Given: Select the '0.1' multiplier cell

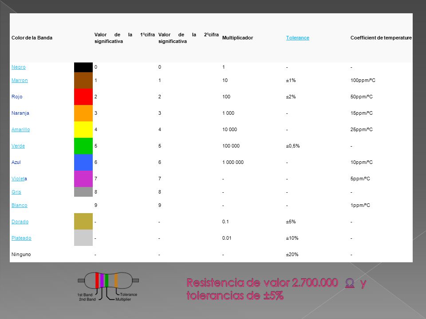Looking at the screenshot, I should click(x=225, y=222).
